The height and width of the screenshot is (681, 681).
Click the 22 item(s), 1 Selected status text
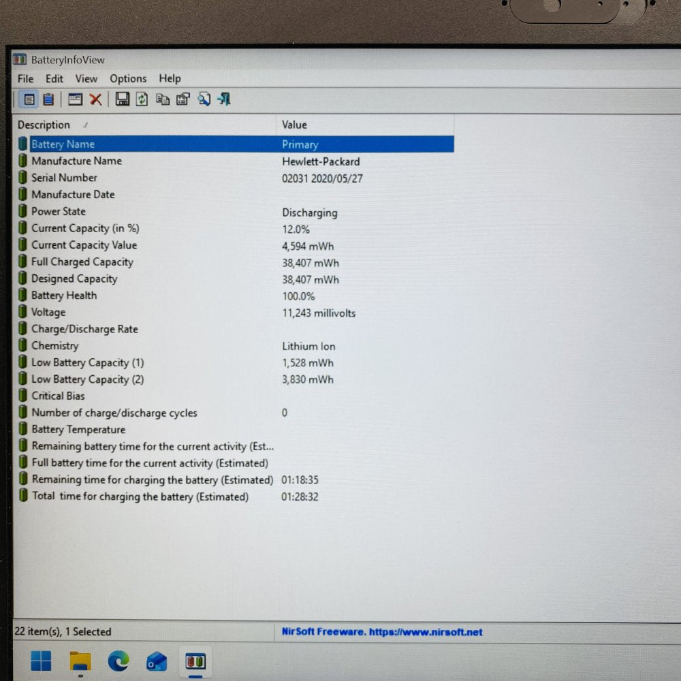(x=63, y=631)
